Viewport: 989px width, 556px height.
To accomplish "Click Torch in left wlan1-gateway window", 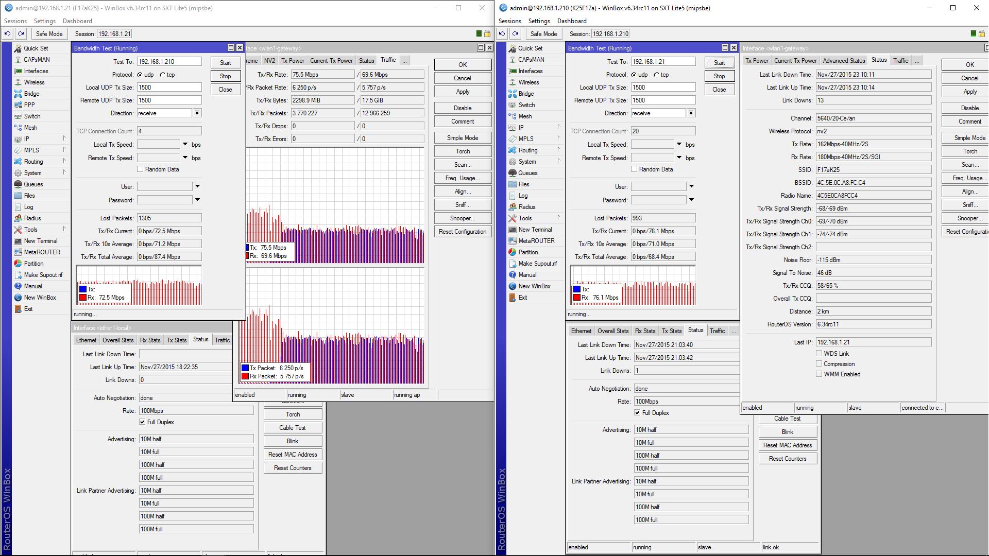I will [463, 151].
